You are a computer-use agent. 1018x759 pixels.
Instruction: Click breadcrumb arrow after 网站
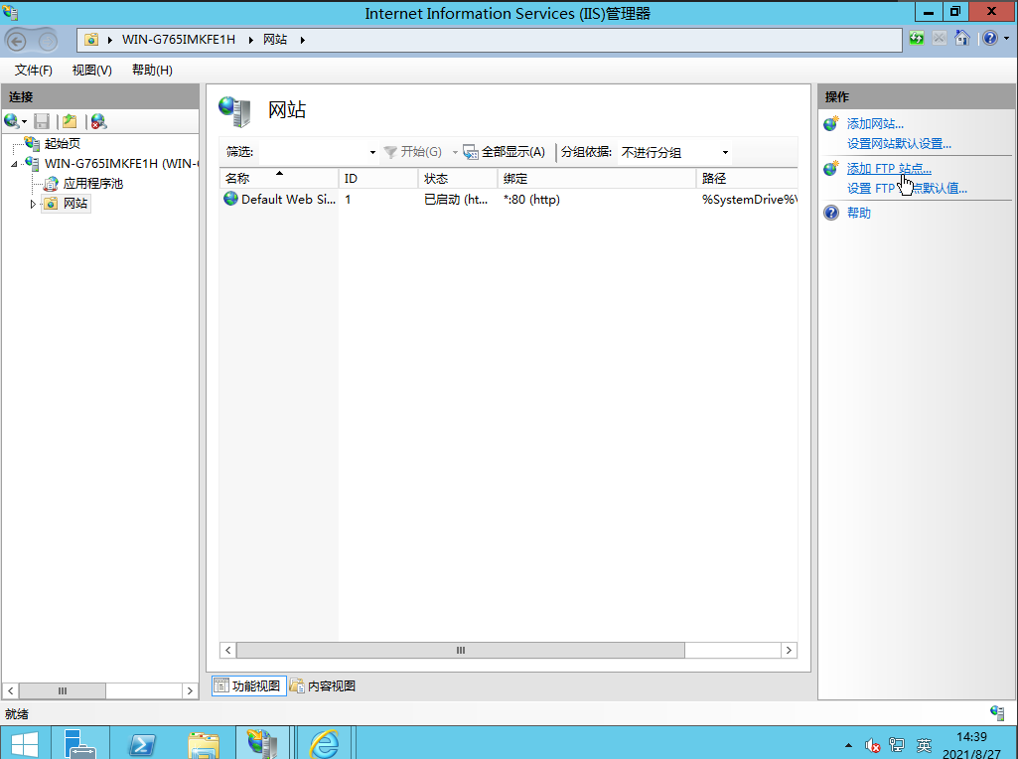point(303,41)
